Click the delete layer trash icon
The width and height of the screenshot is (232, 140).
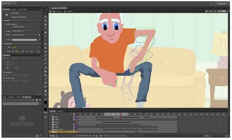pos(57,136)
